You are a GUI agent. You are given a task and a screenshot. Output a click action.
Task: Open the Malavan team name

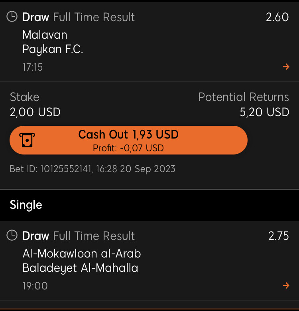pyautogui.click(x=45, y=35)
